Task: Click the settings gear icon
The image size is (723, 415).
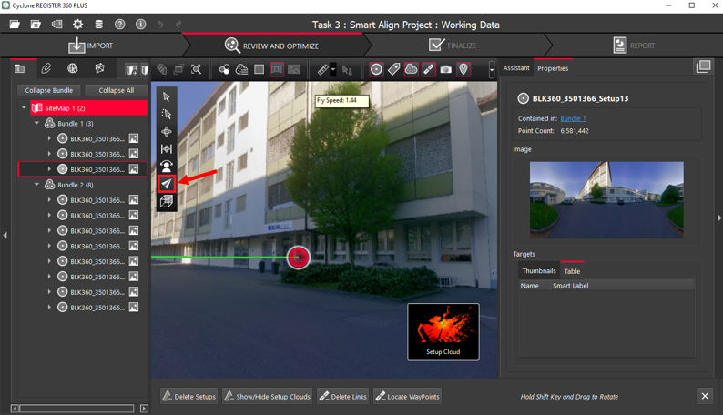Action: click(x=77, y=24)
